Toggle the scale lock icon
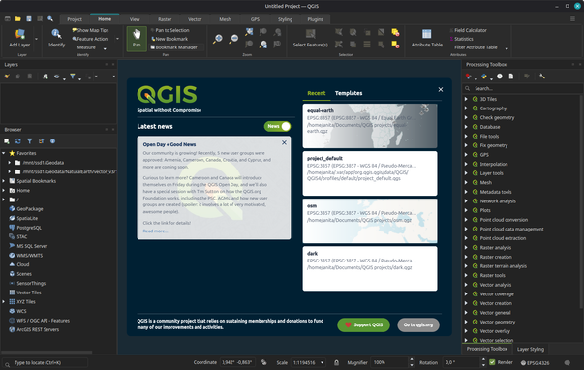The image size is (584, 370). (336, 362)
